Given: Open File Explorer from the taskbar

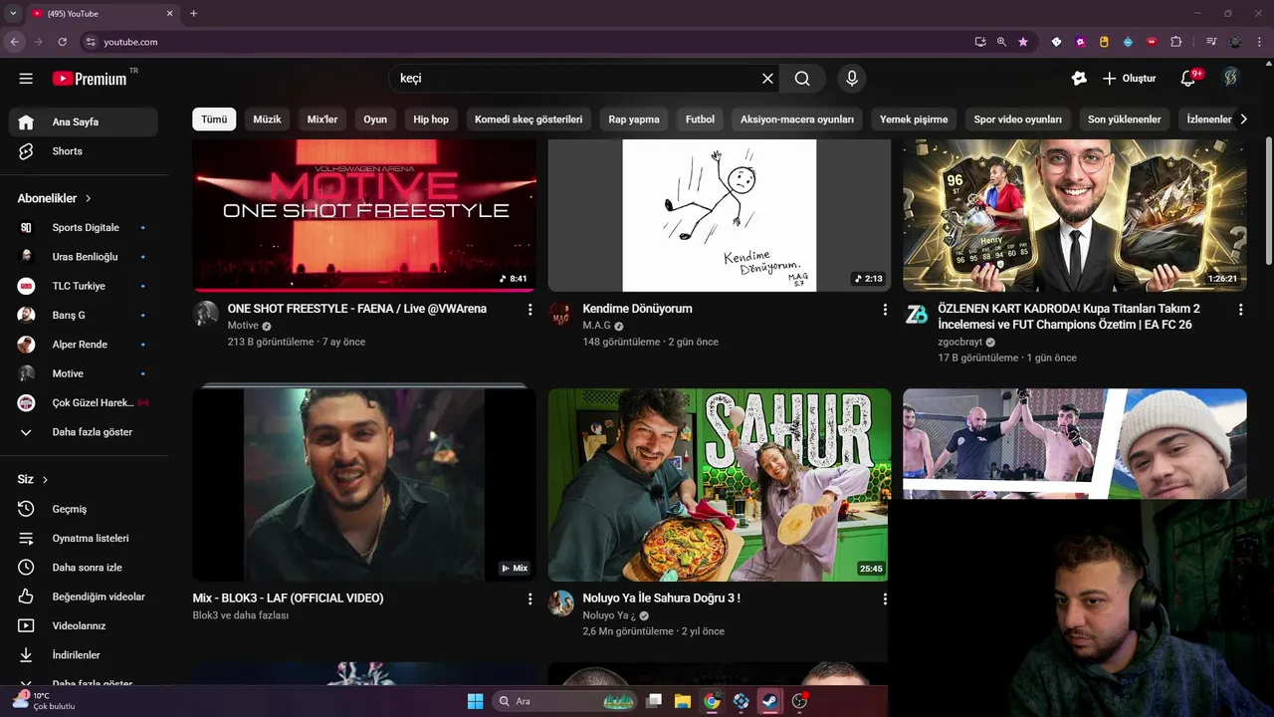Looking at the screenshot, I should (x=683, y=701).
